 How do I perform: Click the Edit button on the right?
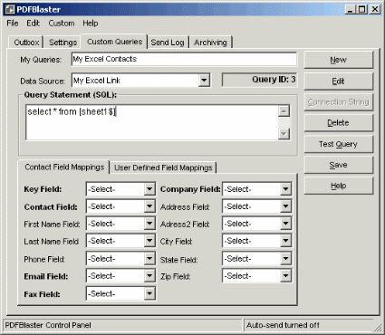[338, 81]
